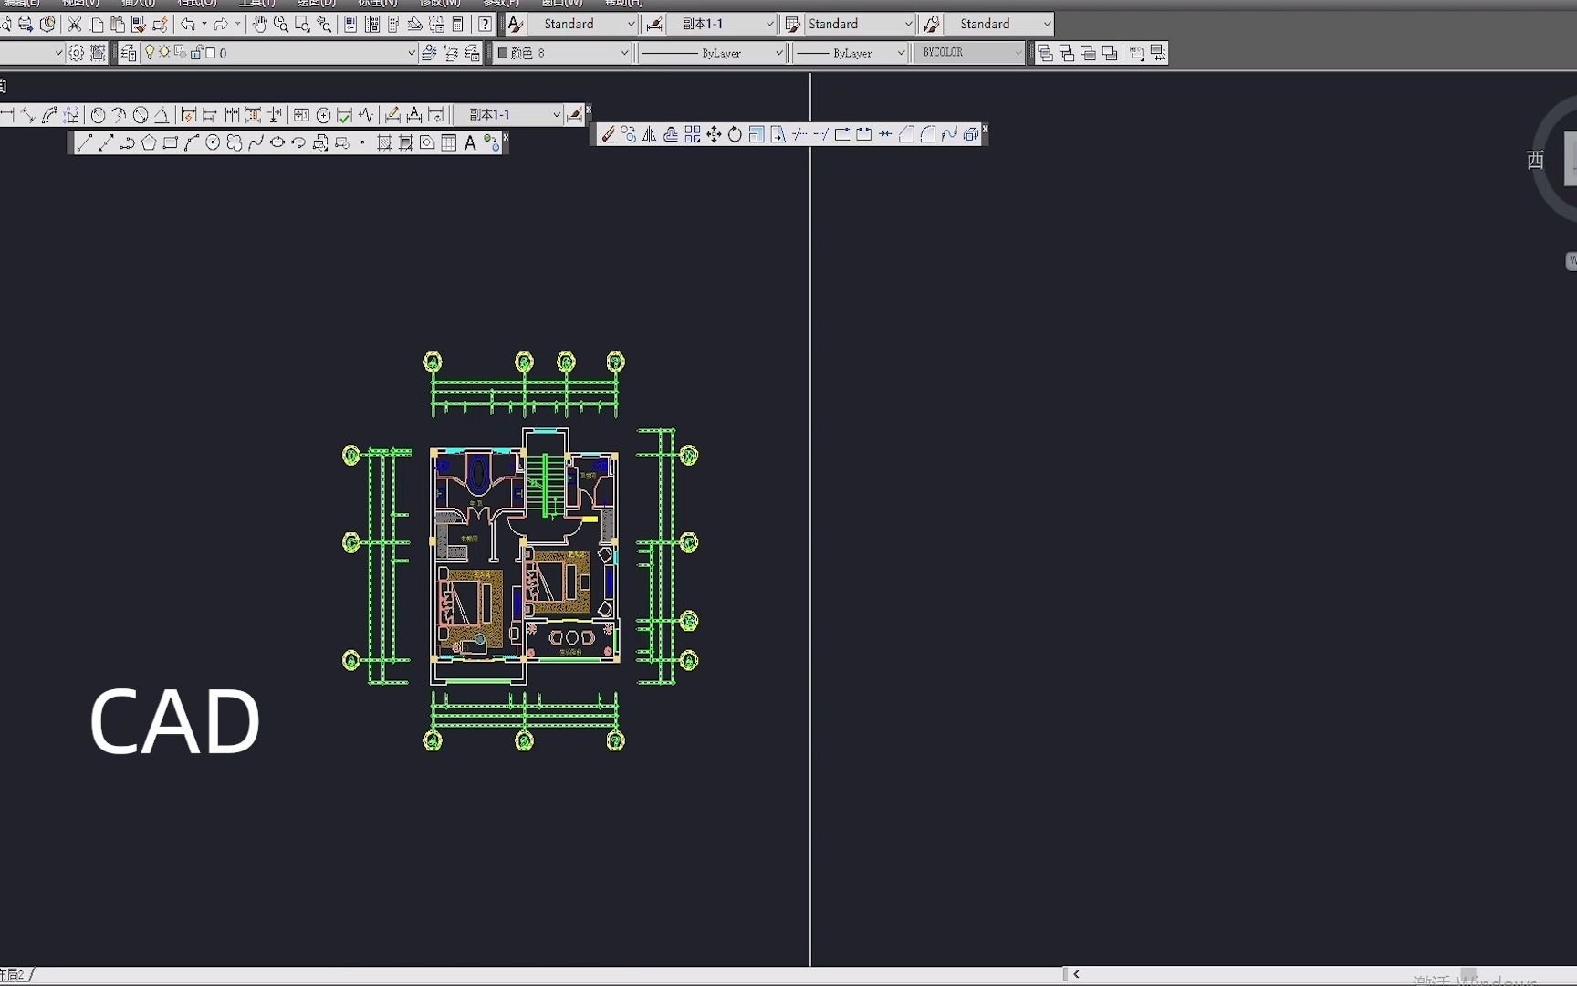This screenshot has height=986, width=1577.
Task: Select the Mirror tool
Action: coord(650,134)
